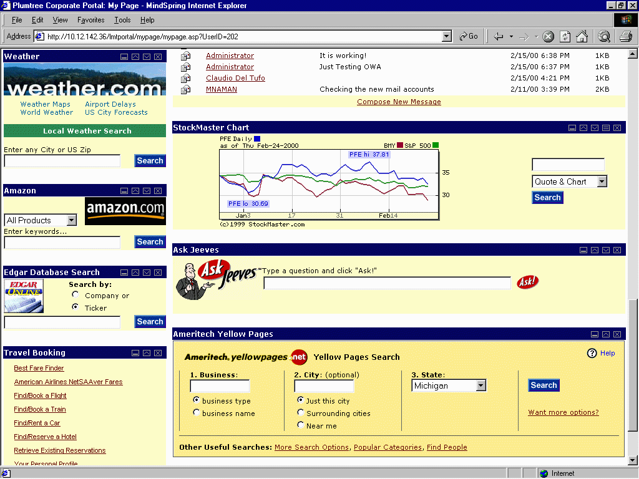The height and width of the screenshot is (479, 639).
Task: Open mail icon beside MNAMAN message
Action: tap(186, 90)
